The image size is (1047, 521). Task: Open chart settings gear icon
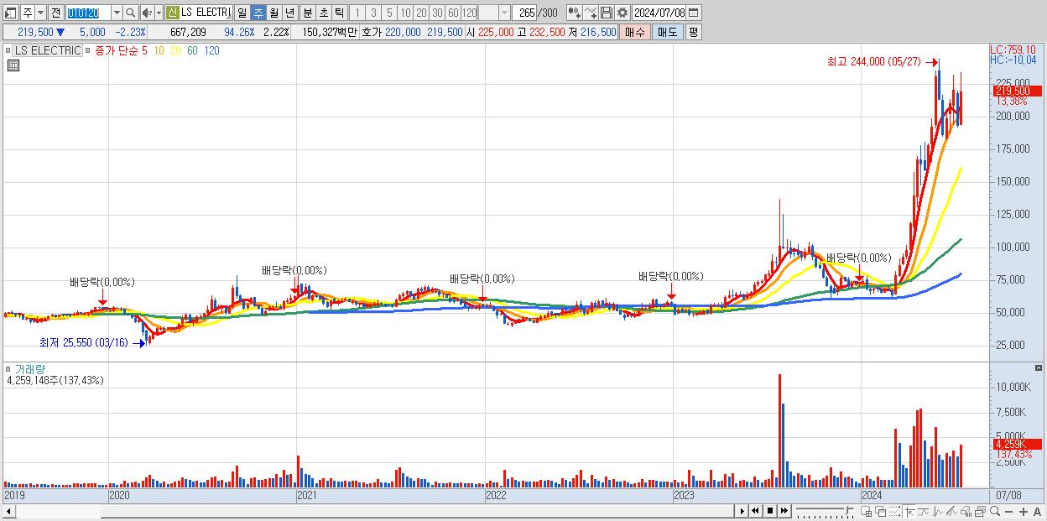click(x=622, y=13)
